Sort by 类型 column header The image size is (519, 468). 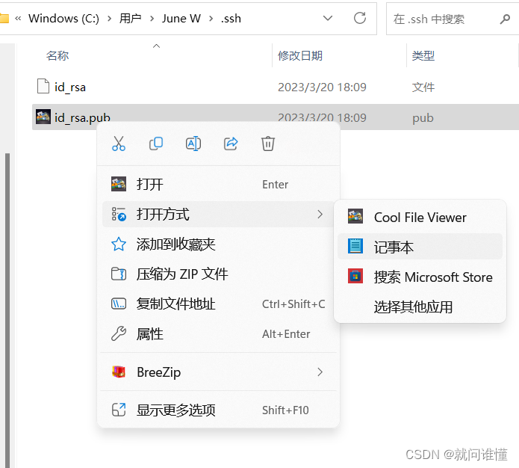(x=423, y=55)
